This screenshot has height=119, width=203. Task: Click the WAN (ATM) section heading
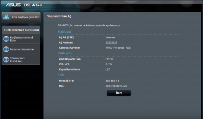65,53
